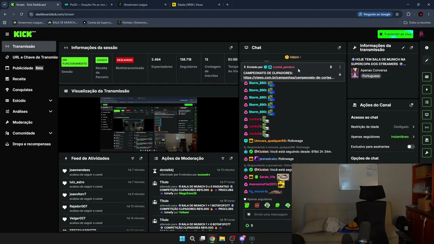Click the Envie uma mensagem chat input
This screenshot has height=244, width=434.
(268, 214)
